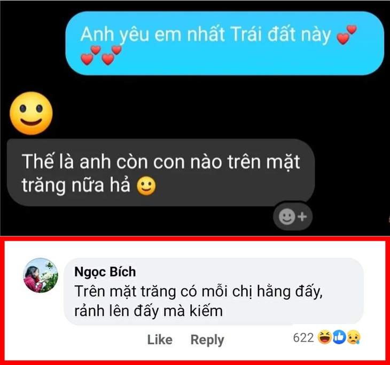Open Ngọc Bích's profile picture
Viewport: 390px width, 365px height.
40,276
